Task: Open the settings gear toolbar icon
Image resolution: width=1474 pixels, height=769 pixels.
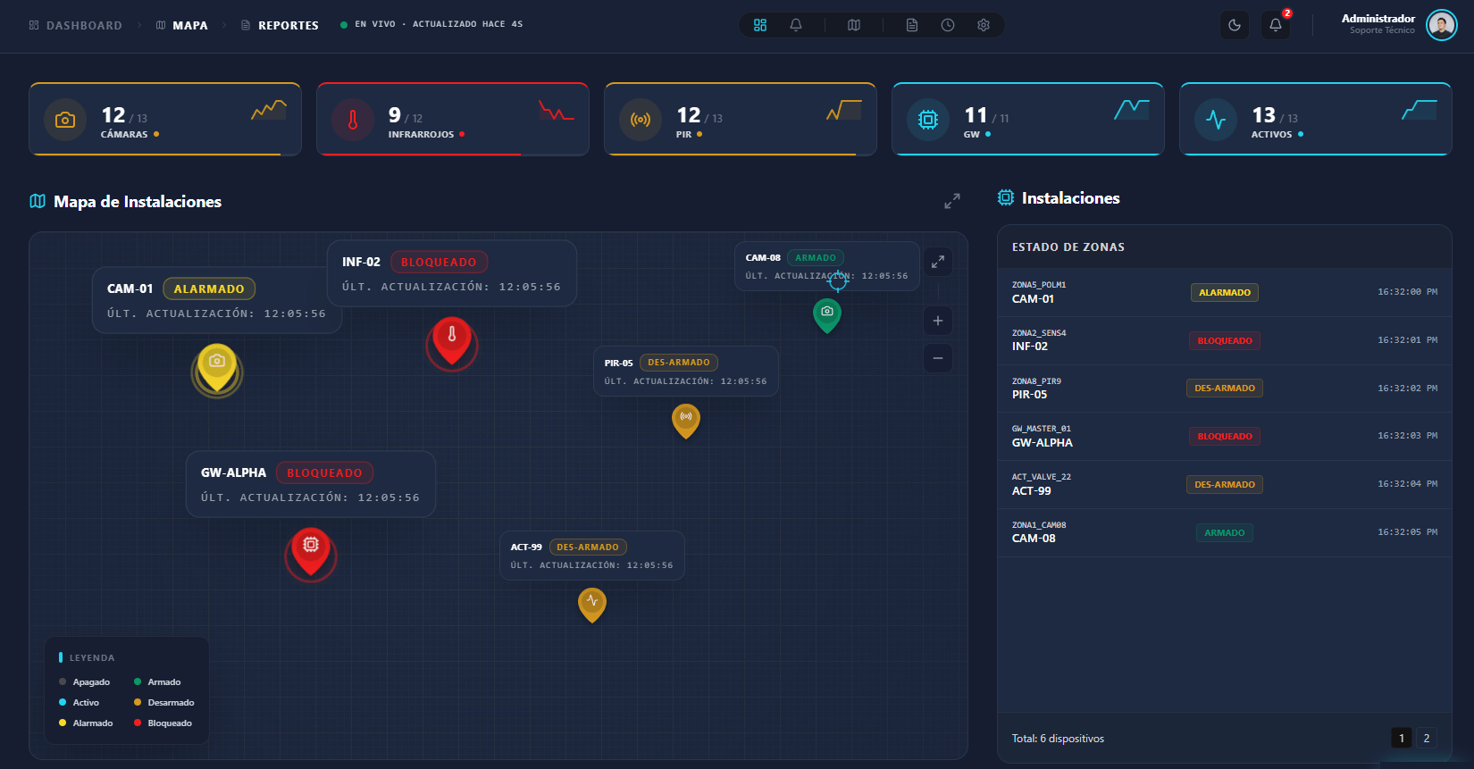Action: coord(984,25)
